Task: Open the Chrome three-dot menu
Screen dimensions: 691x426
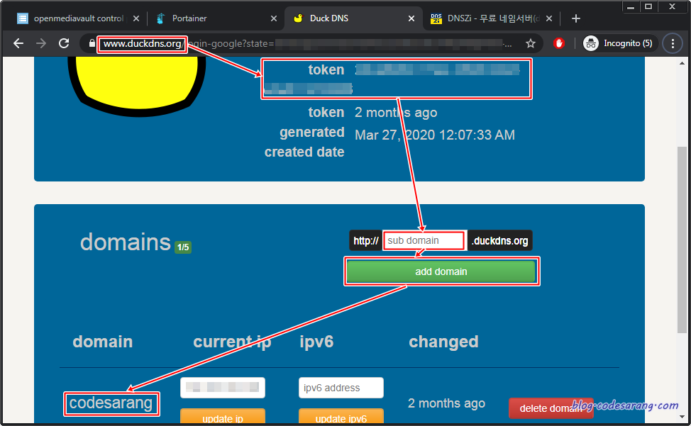Action: click(x=673, y=43)
